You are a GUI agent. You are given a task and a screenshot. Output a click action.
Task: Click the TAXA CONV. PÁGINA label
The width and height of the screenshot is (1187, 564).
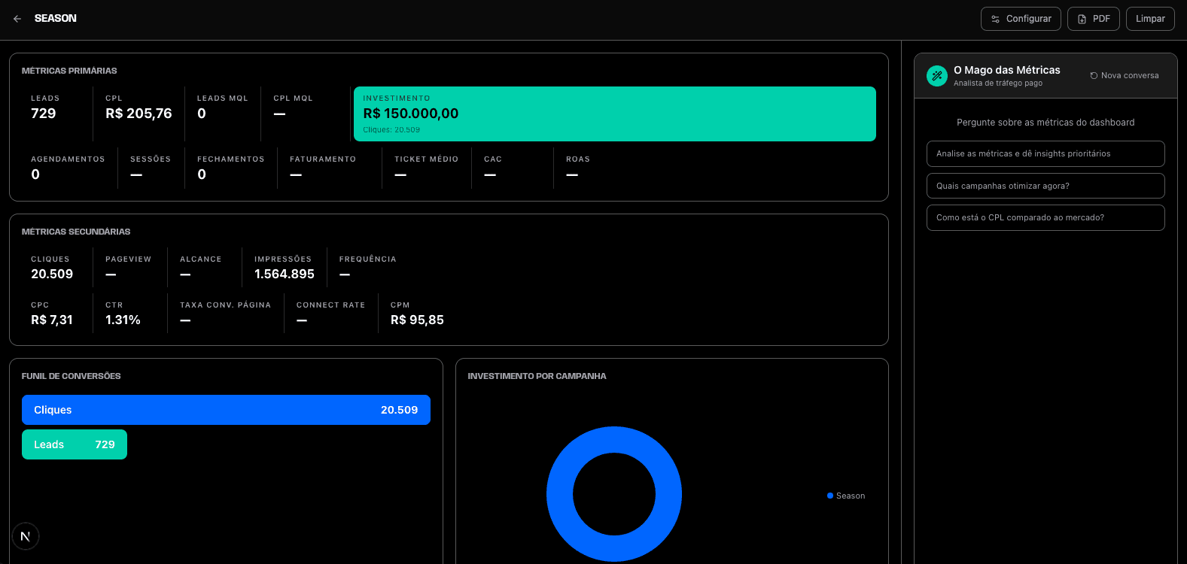[225, 305]
